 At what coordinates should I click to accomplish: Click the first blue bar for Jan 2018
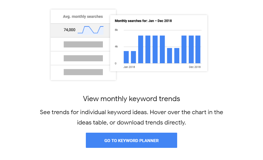coord(126,57)
